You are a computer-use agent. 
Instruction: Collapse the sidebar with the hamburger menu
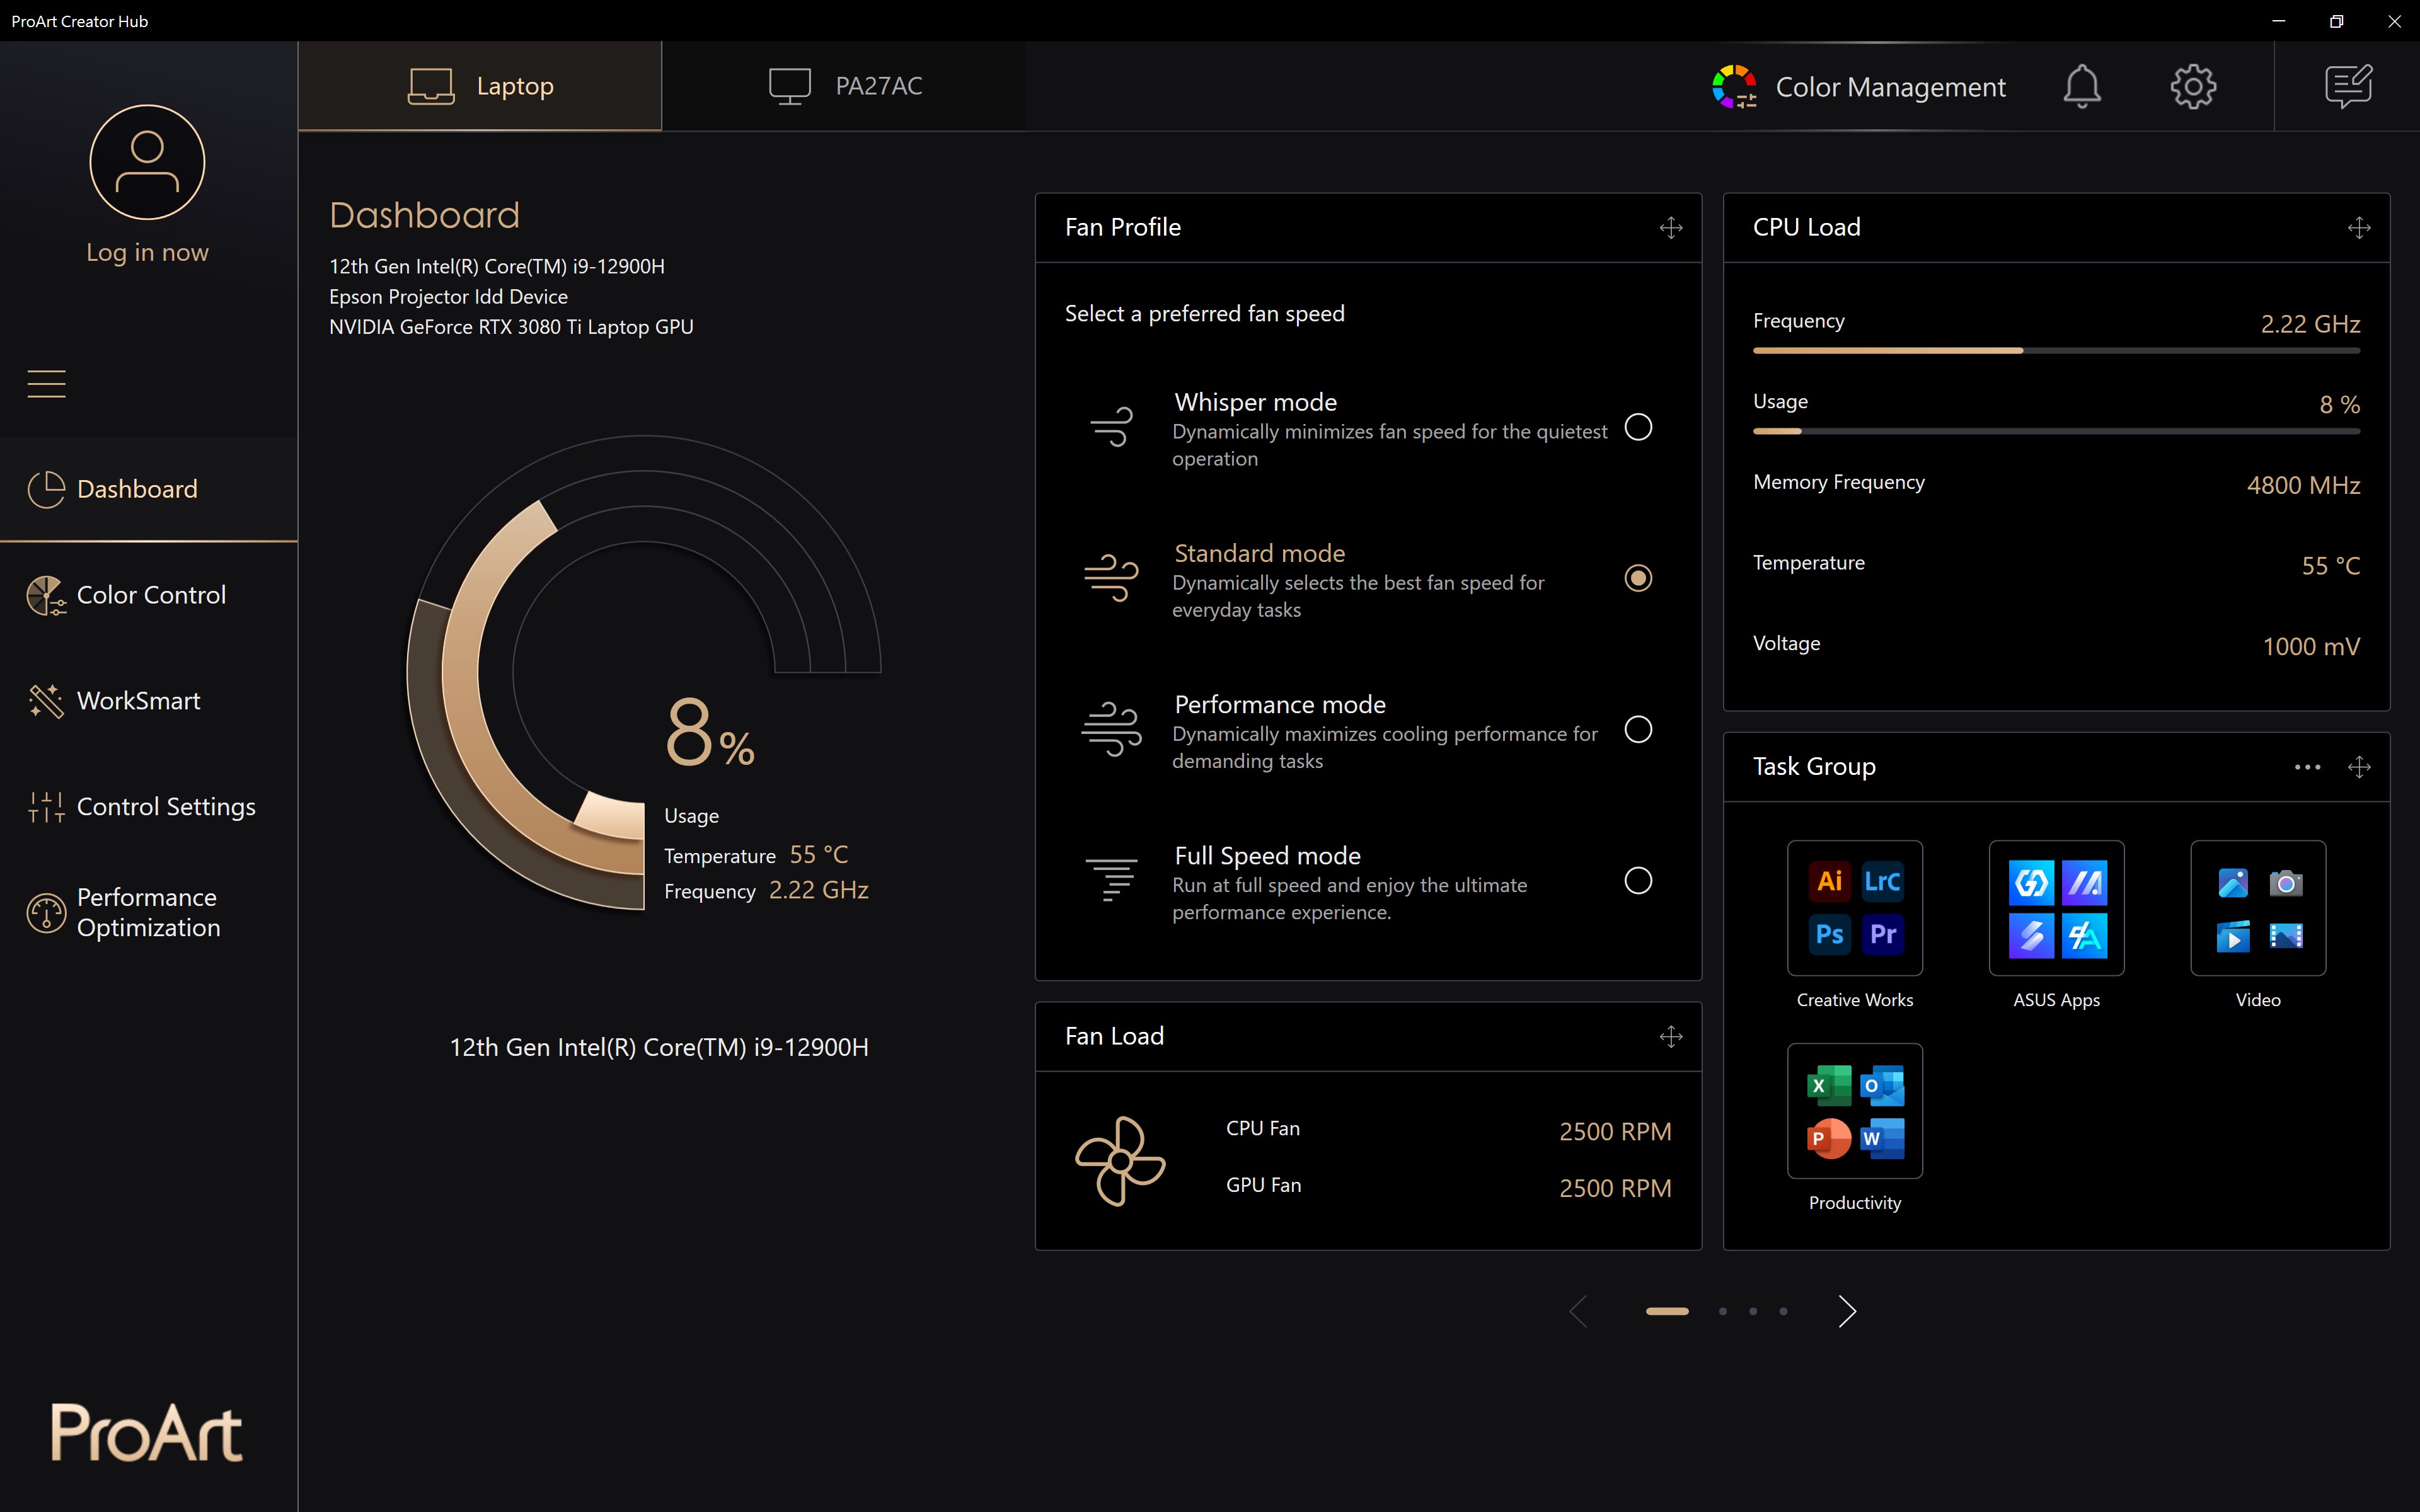coord(46,384)
